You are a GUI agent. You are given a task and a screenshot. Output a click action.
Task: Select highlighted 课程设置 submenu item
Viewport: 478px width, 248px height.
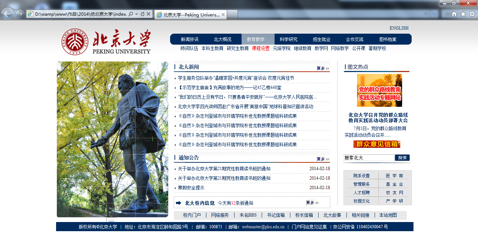[261, 48]
